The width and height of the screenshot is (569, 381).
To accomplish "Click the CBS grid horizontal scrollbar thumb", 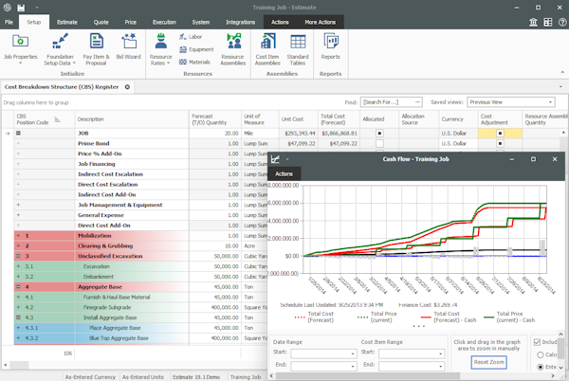I will click(x=19, y=365).
